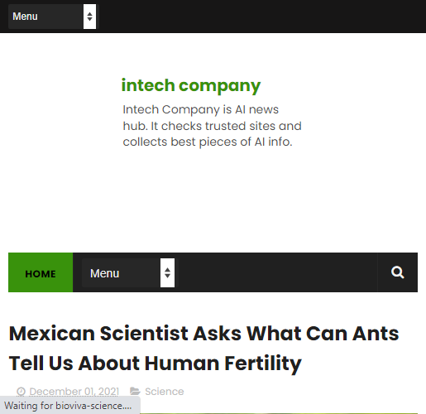Open the intech company site title
This screenshot has width=426, height=414.
(x=191, y=85)
